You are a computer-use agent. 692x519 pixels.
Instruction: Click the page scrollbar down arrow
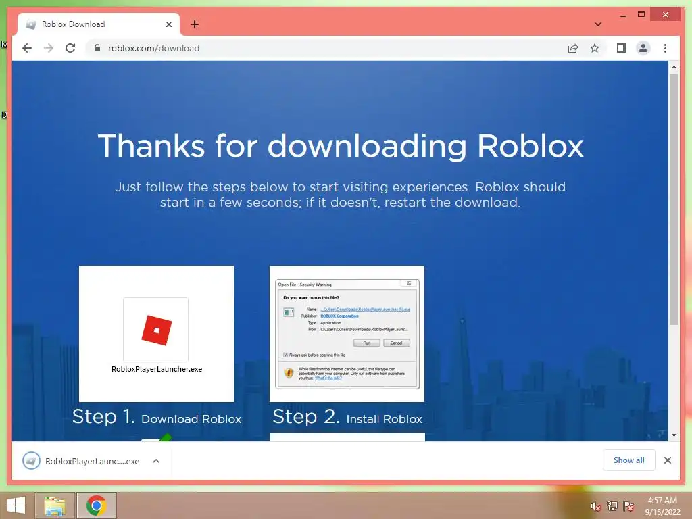point(674,435)
